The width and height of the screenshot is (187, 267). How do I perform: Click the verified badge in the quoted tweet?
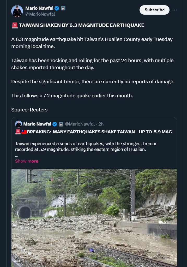coord(55,124)
